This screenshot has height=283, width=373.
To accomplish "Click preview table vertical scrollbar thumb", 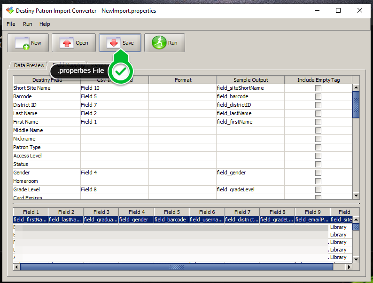I will click(x=356, y=227).
